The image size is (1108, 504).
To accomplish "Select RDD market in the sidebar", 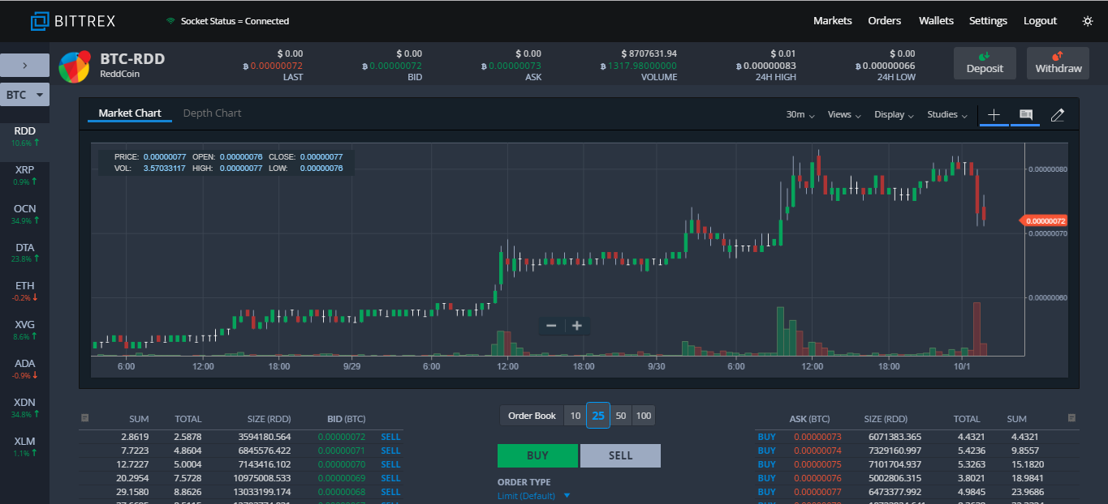I will [24, 136].
